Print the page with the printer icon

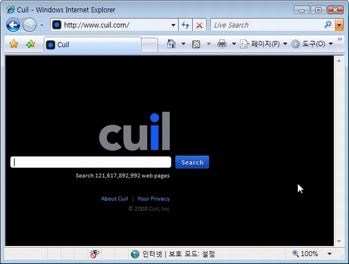(x=222, y=44)
